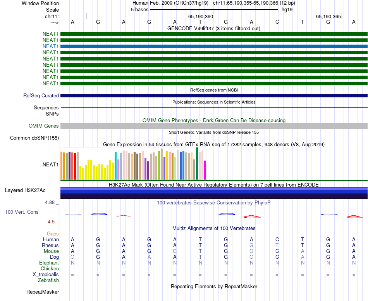This screenshot has width=368, height=301.
Task: Click the OMIM Gene Phenotypes green title
Action: click(x=214, y=121)
